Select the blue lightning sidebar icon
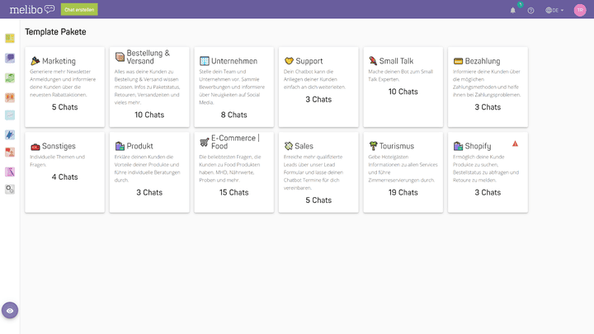The width and height of the screenshot is (594, 334). click(10, 134)
